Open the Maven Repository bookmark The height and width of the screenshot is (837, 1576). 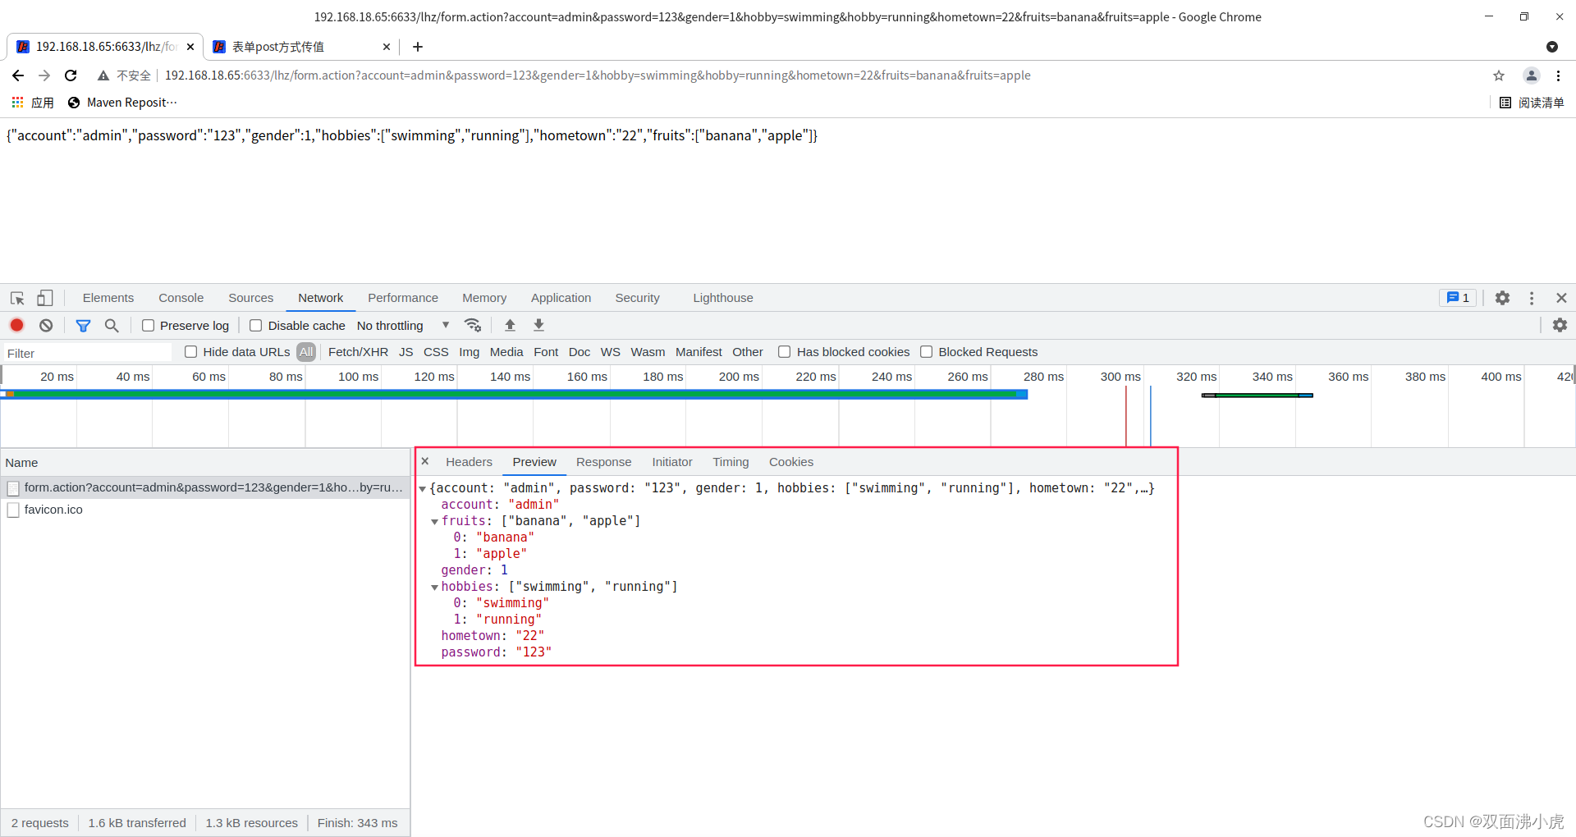pos(123,102)
